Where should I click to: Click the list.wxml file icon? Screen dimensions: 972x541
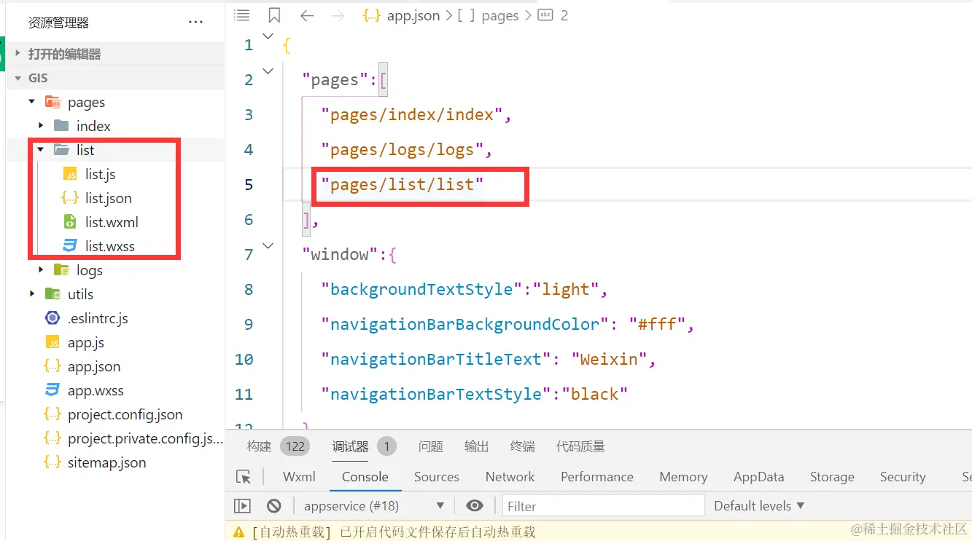point(70,222)
